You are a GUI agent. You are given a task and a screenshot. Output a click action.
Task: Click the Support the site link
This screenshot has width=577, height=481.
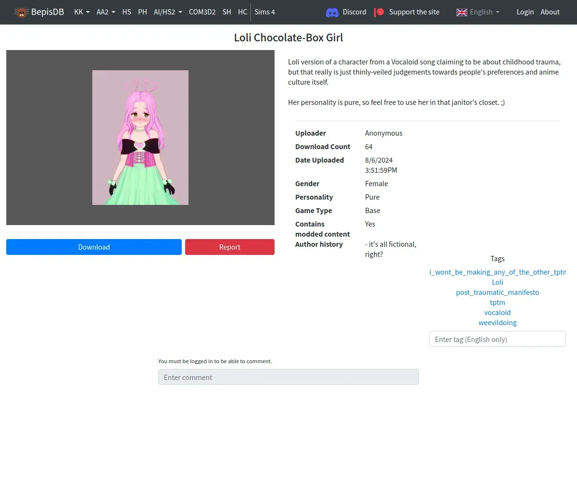[414, 12]
